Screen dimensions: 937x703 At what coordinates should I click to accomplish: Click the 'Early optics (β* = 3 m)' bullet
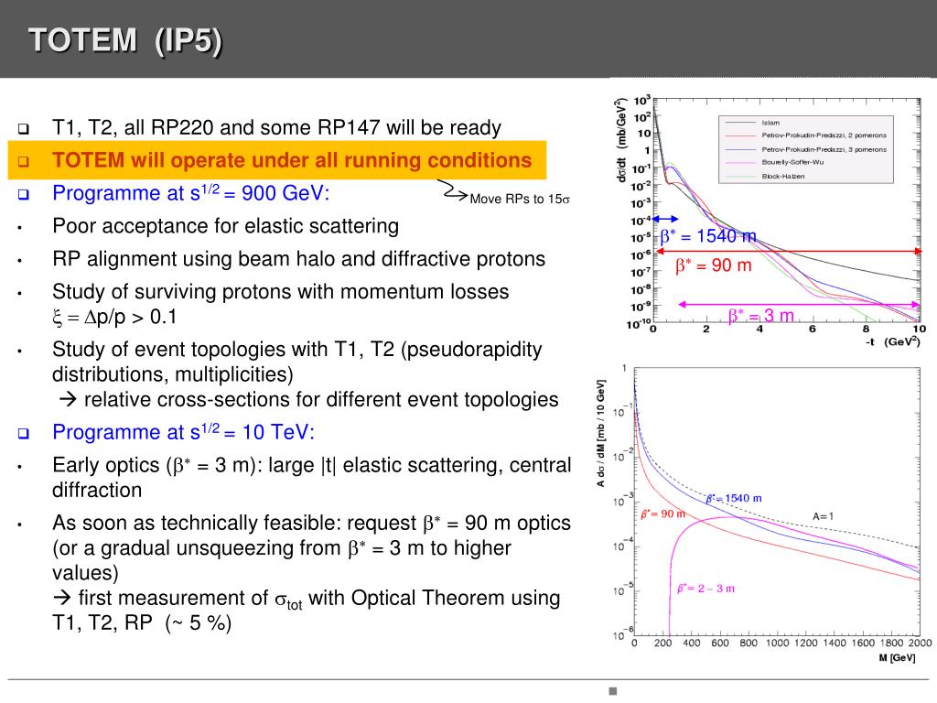[311, 477]
